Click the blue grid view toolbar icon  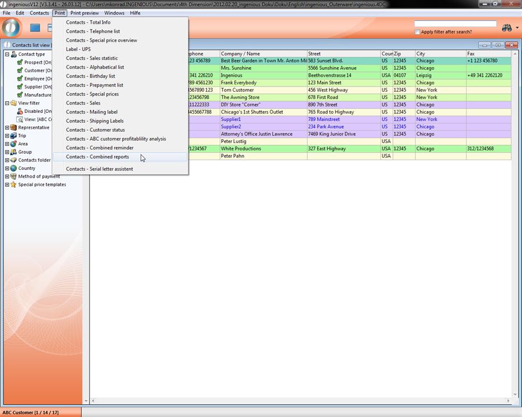35,27
